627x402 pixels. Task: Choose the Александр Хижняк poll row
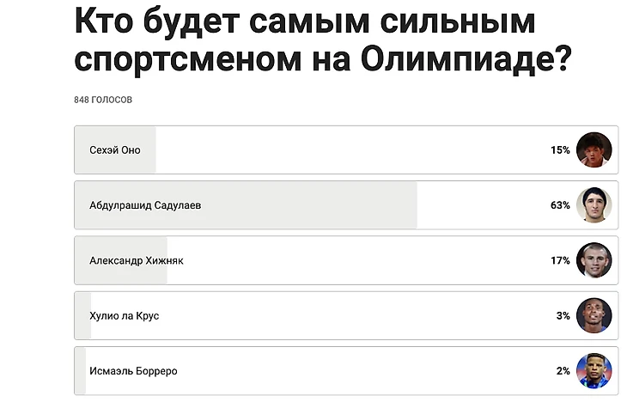click(x=346, y=260)
